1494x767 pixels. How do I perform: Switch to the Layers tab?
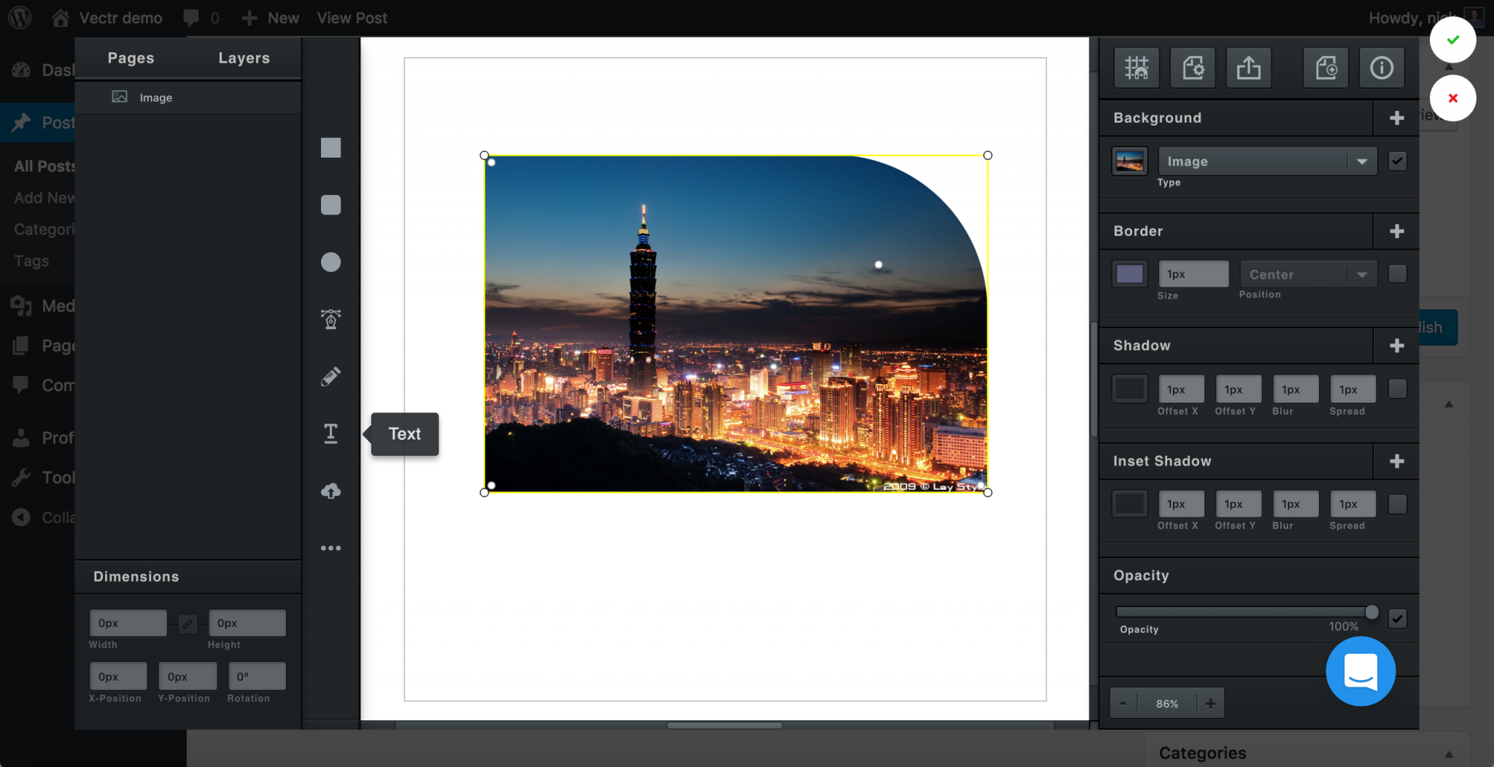tap(244, 58)
